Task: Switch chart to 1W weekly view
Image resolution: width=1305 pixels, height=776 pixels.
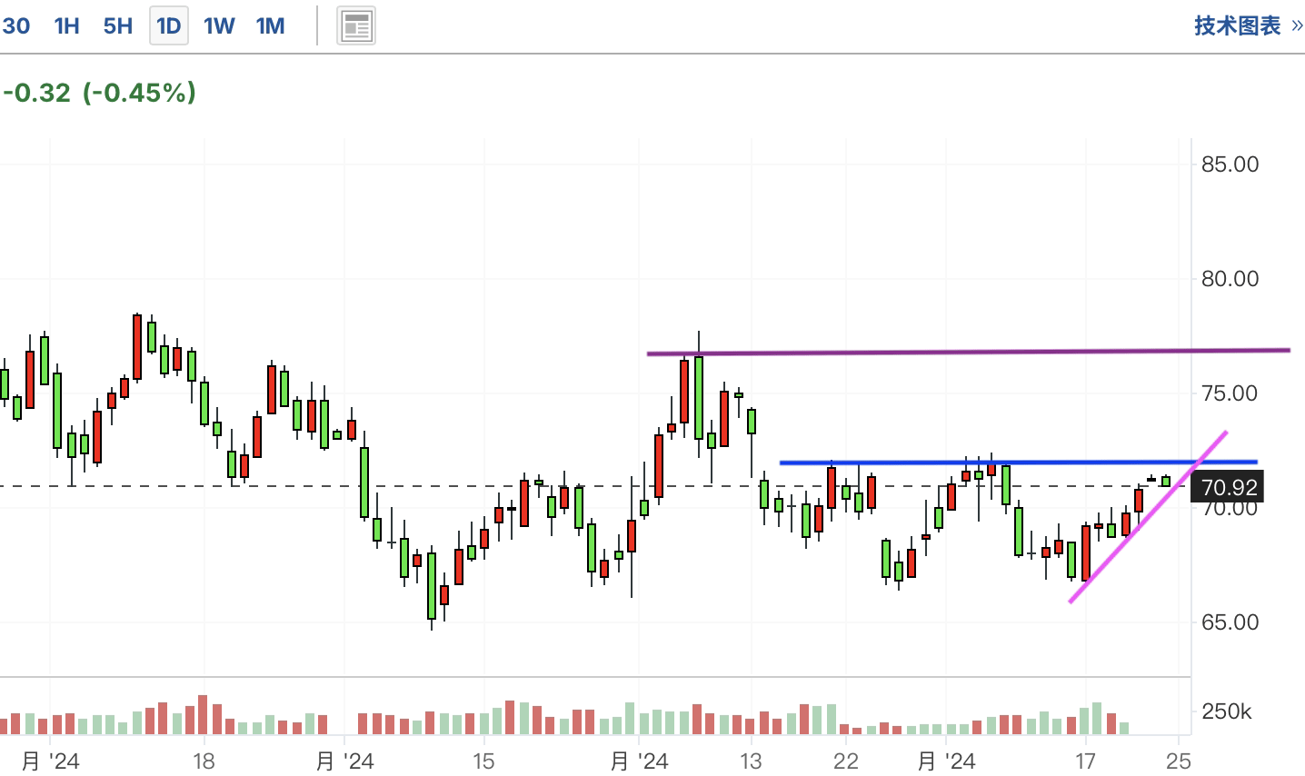Action: [219, 25]
